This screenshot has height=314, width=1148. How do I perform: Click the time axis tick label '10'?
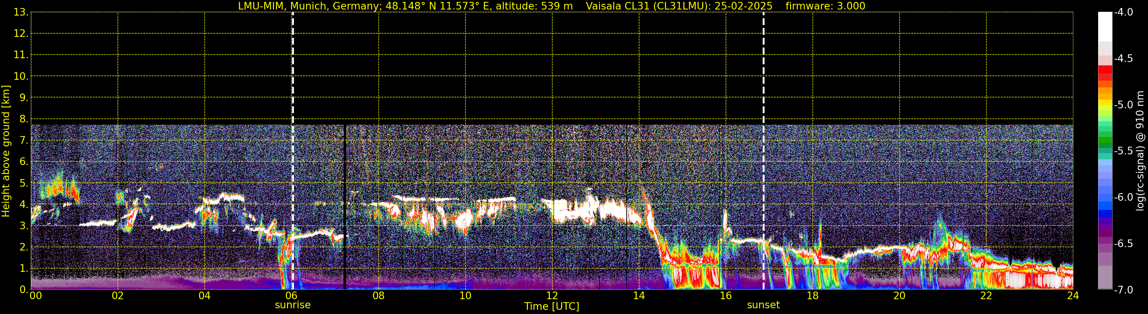(x=465, y=296)
